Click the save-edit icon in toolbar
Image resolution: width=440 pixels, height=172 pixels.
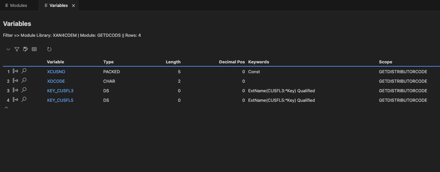pos(25,49)
